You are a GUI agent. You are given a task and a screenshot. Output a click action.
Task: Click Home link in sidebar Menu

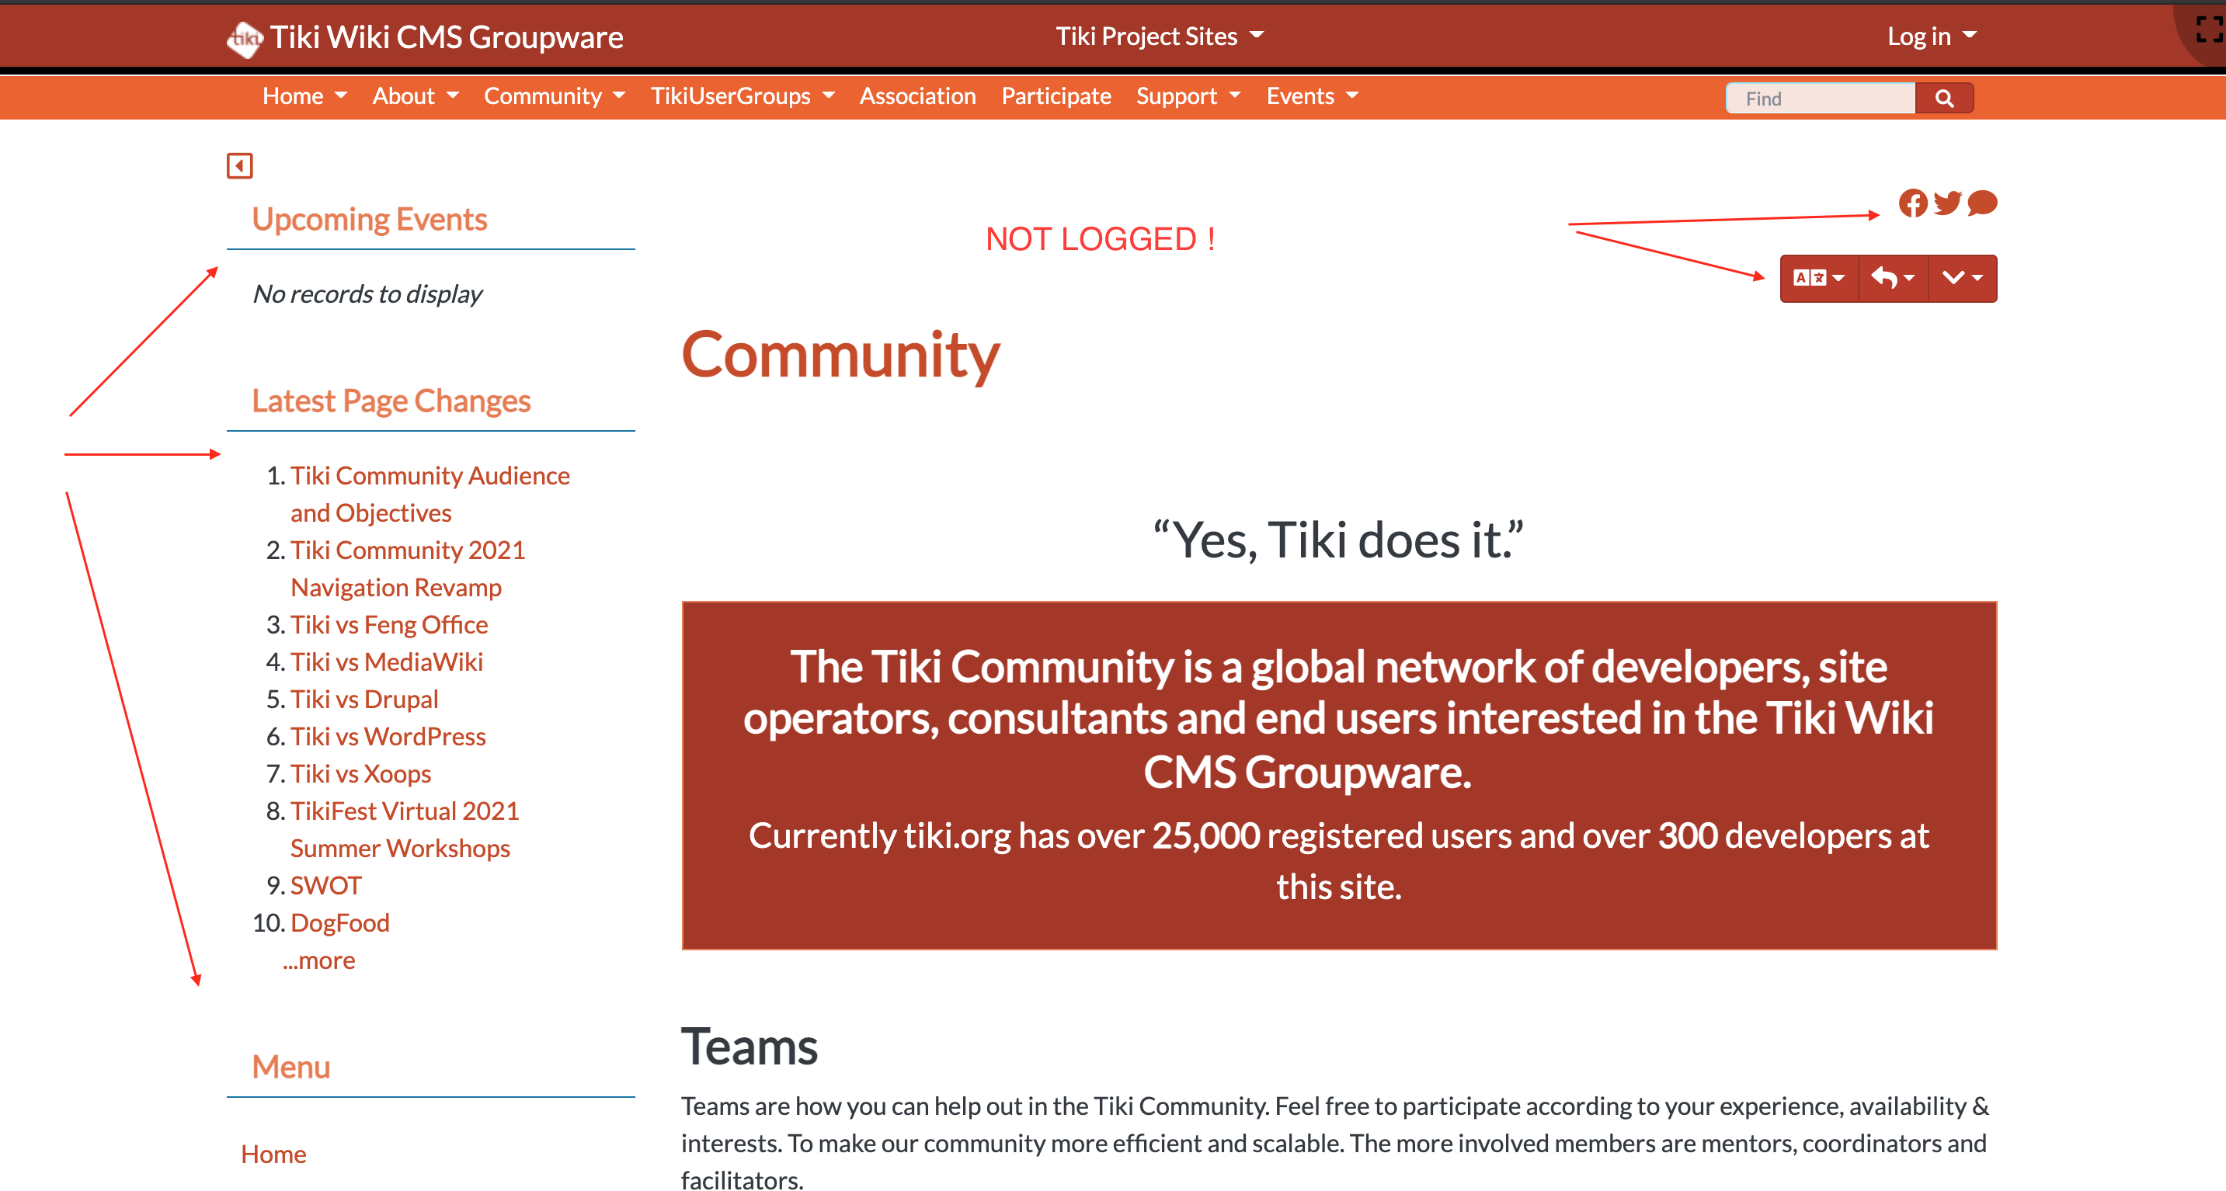point(273,1154)
